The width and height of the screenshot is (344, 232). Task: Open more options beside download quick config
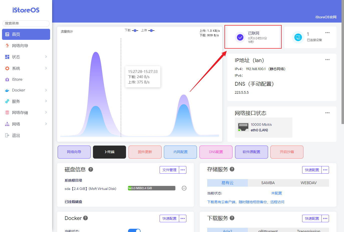pos(325,218)
